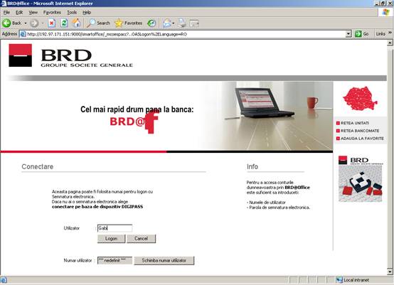
Task: Click the Back arrow icon
Action: pos(6,23)
